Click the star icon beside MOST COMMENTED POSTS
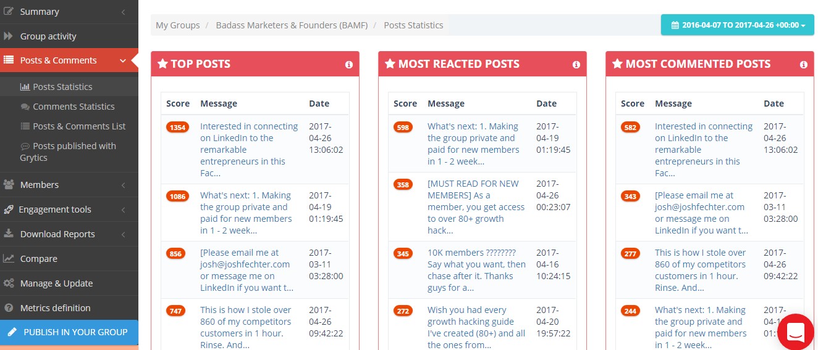Screen dimensions: 818x350 pyautogui.click(x=617, y=63)
